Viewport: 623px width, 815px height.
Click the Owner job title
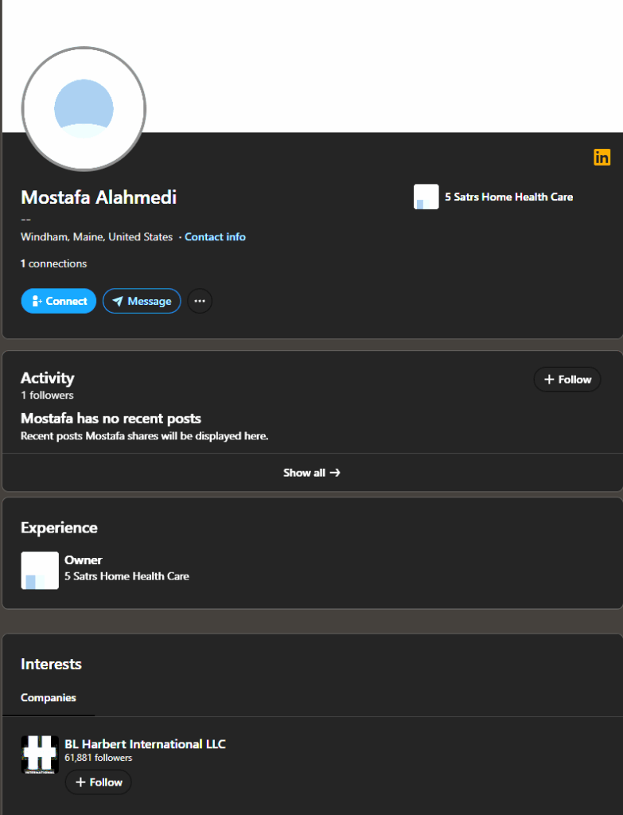[84, 560]
